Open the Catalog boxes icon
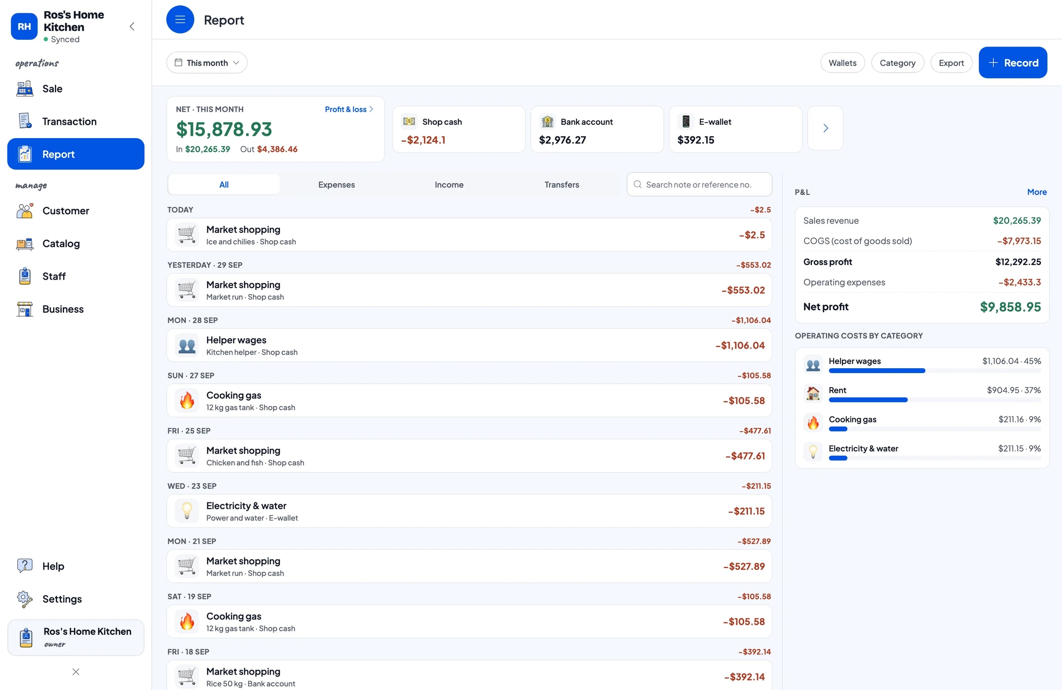Viewport: 1062px width, 690px height. tap(24, 244)
